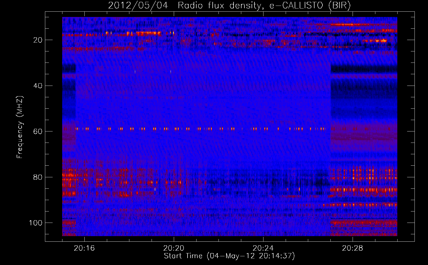Click the "60" frequency tick label
The width and height of the screenshot is (428, 265).
pyautogui.click(x=38, y=131)
